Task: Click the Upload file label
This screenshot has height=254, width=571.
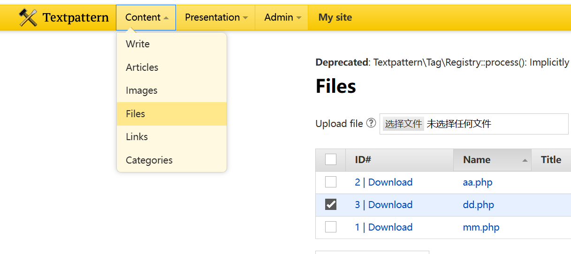Action: (x=339, y=124)
